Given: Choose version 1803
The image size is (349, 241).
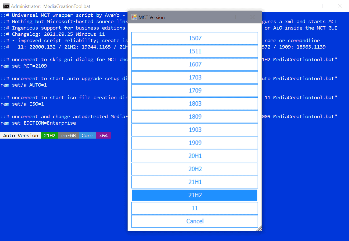Looking at the screenshot, I should point(195,103).
